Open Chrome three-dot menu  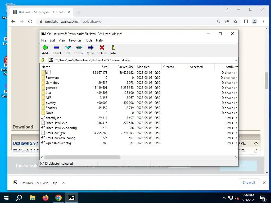[x=263, y=21]
